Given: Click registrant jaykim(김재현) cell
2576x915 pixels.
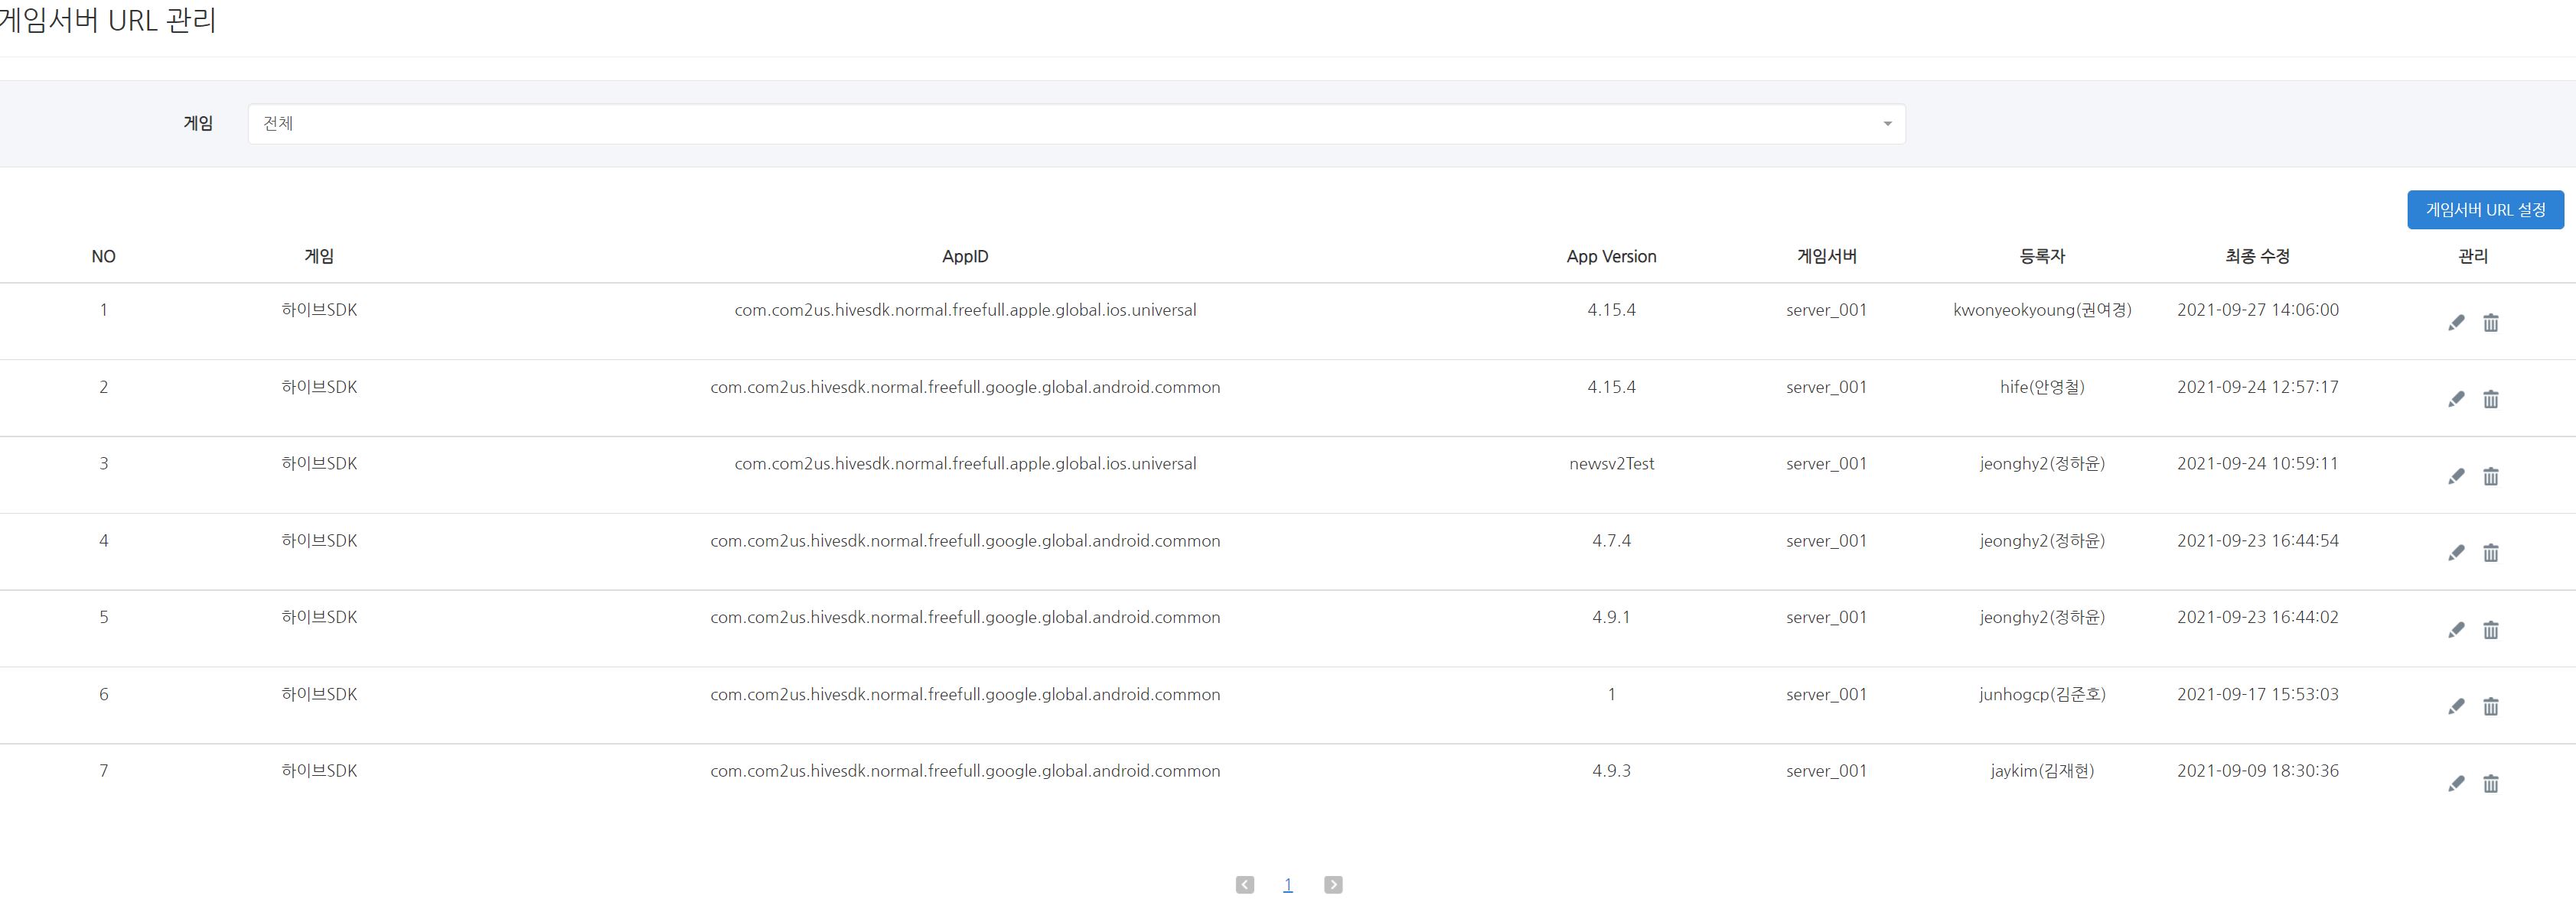Looking at the screenshot, I should click(2042, 771).
